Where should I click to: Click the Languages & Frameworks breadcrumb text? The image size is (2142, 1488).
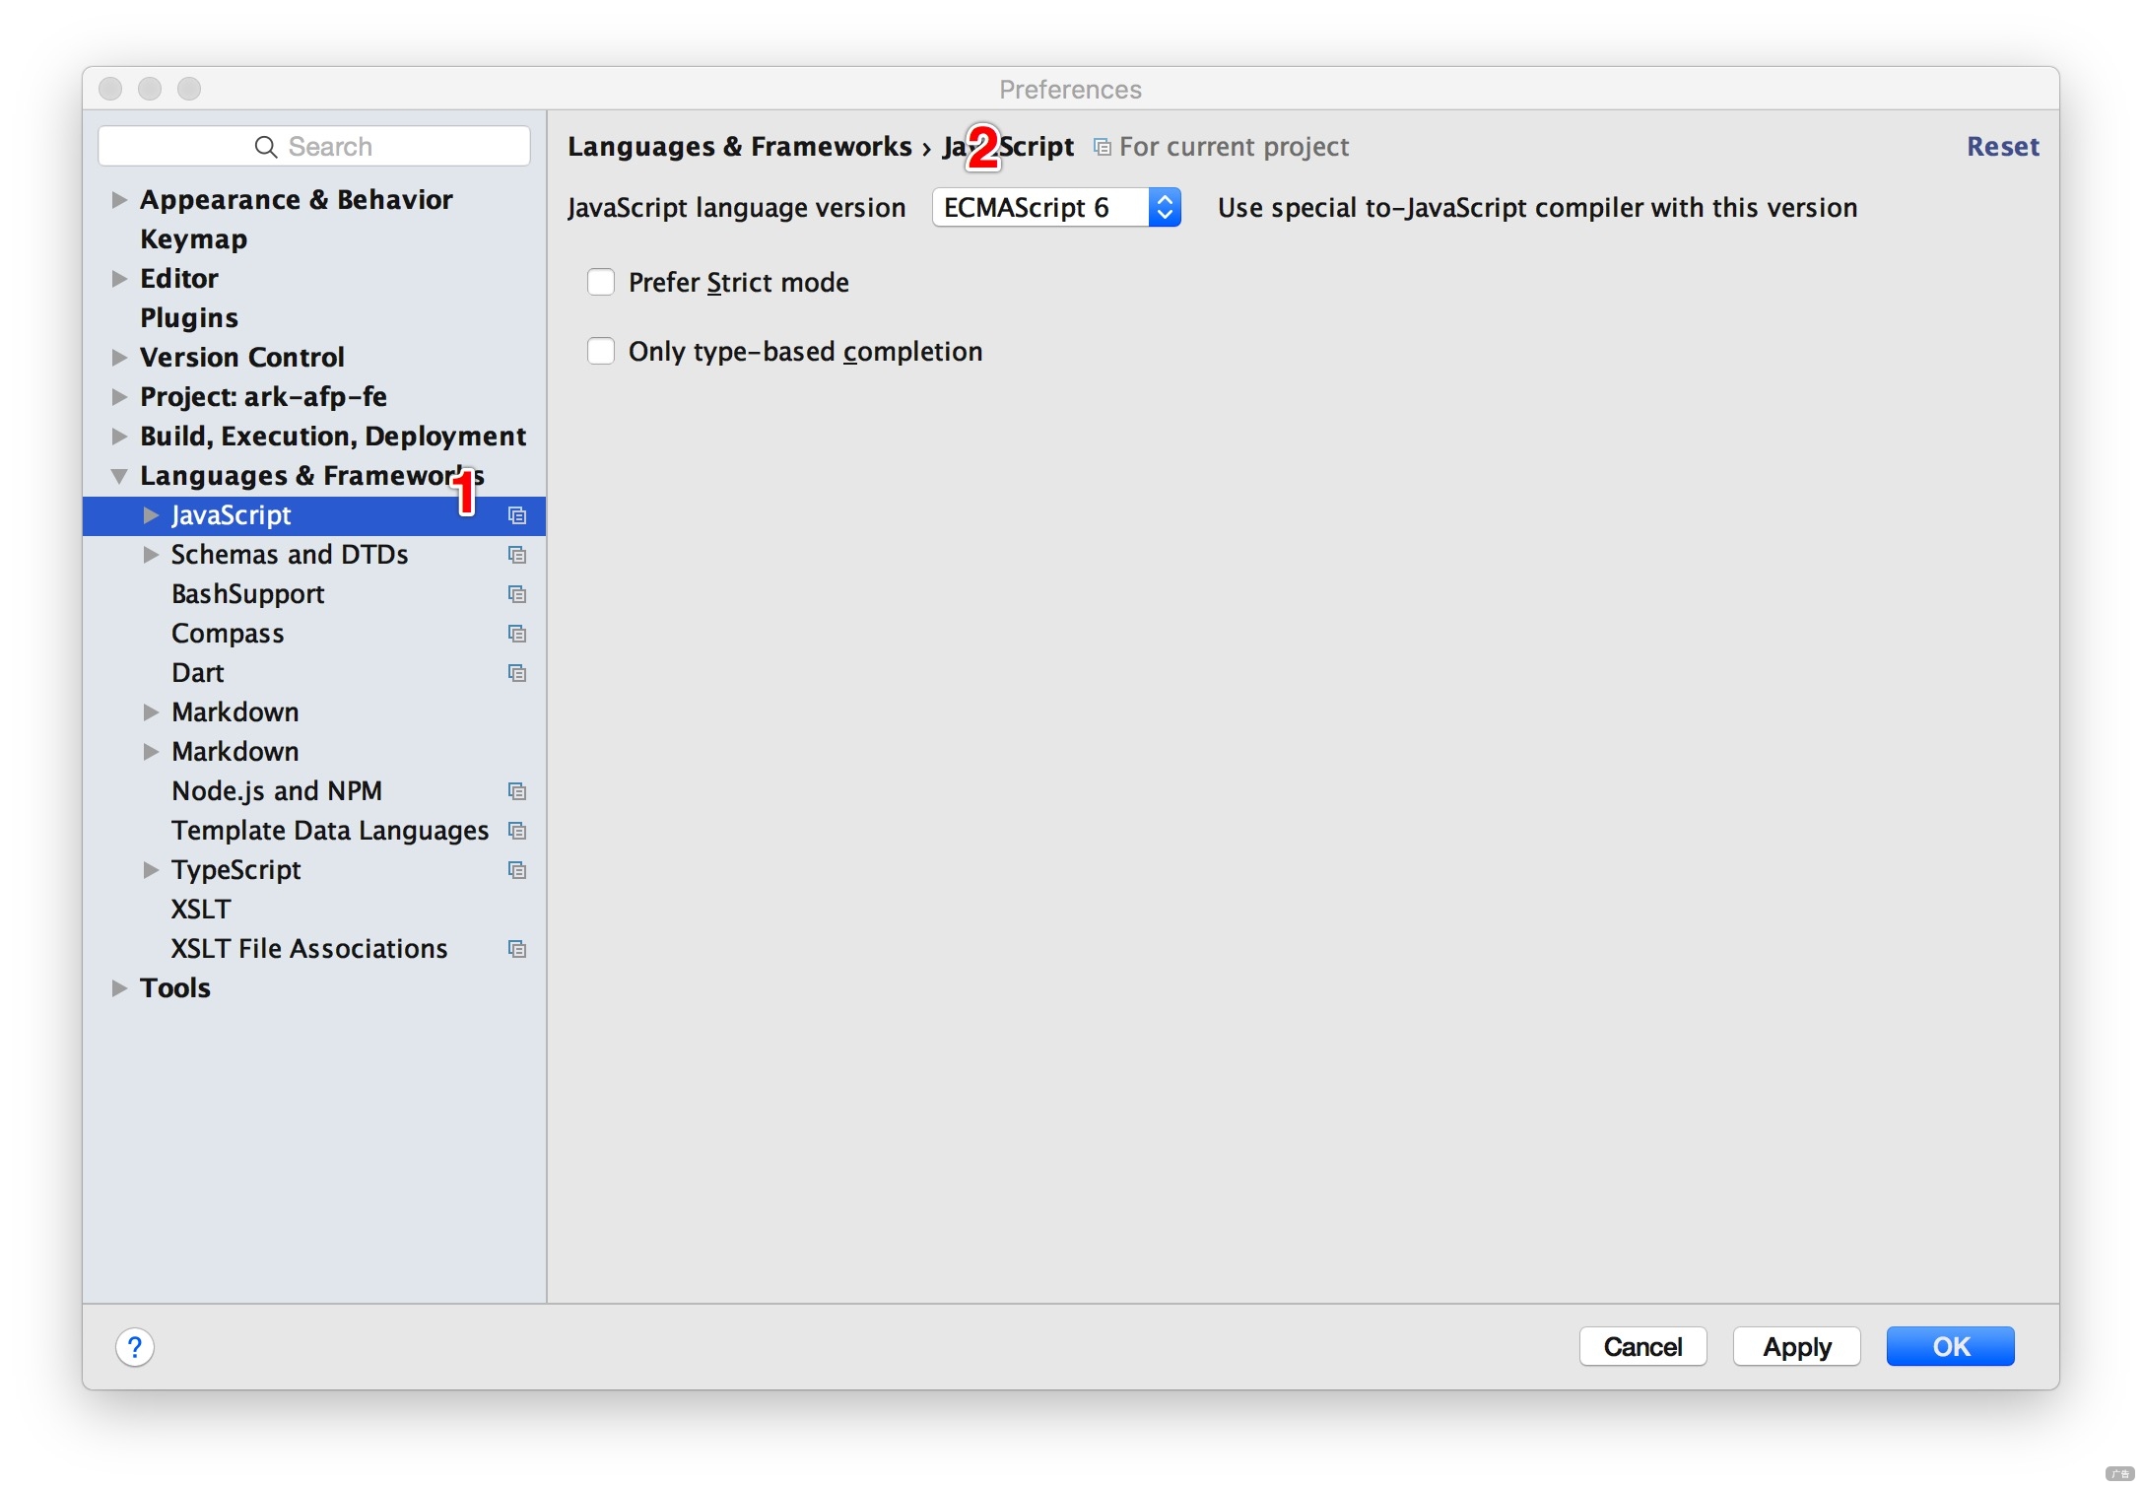coord(739,147)
